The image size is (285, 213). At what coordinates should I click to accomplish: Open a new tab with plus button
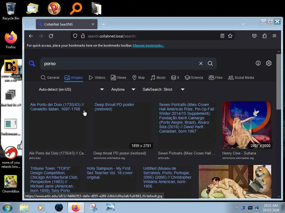tap(104, 24)
